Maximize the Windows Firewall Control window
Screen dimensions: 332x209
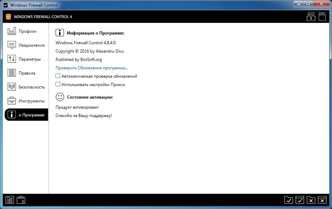point(309,3)
